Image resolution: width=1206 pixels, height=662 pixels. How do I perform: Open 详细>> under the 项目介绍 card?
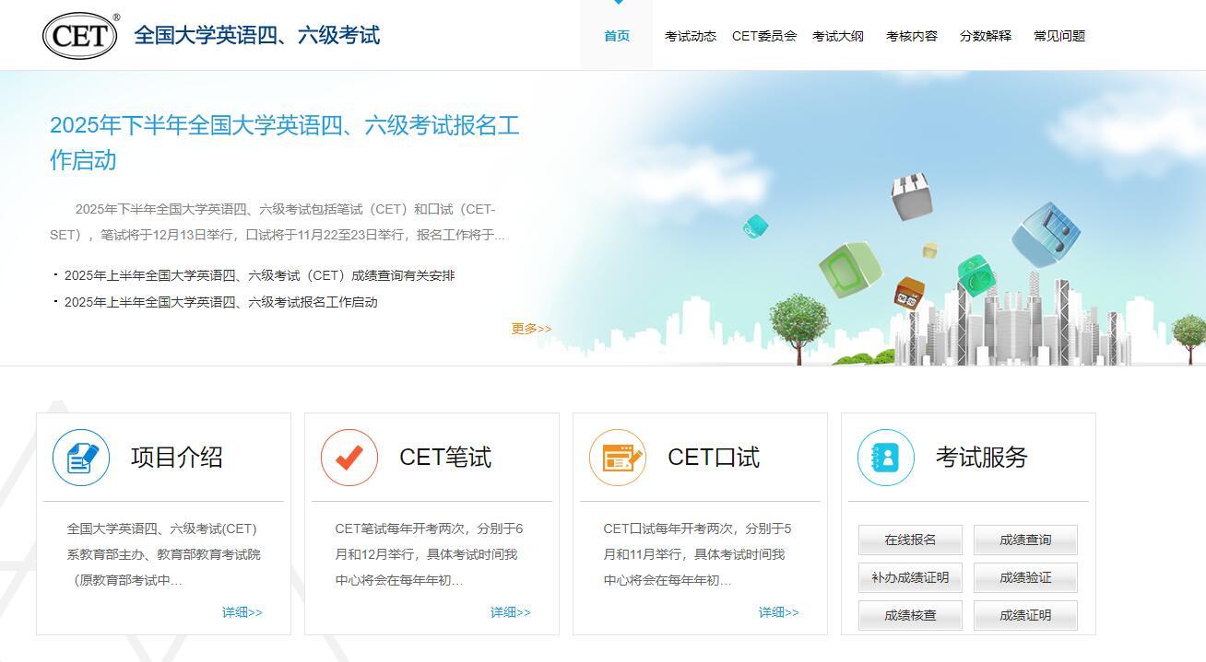[x=242, y=610]
